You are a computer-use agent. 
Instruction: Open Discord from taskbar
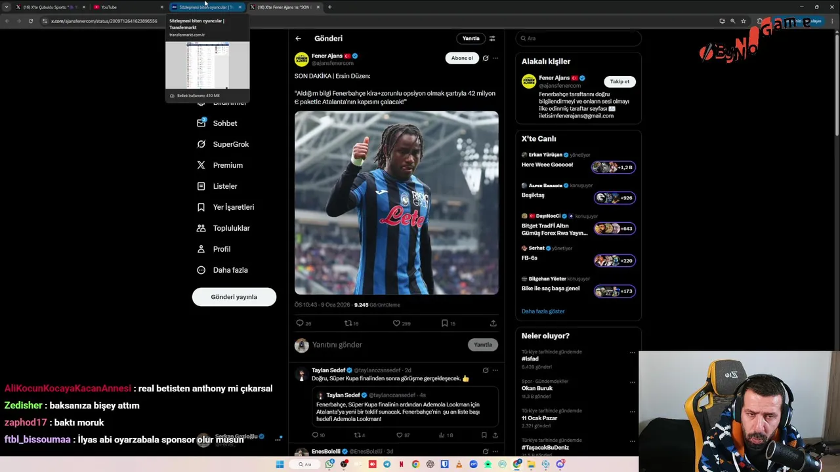click(560, 464)
